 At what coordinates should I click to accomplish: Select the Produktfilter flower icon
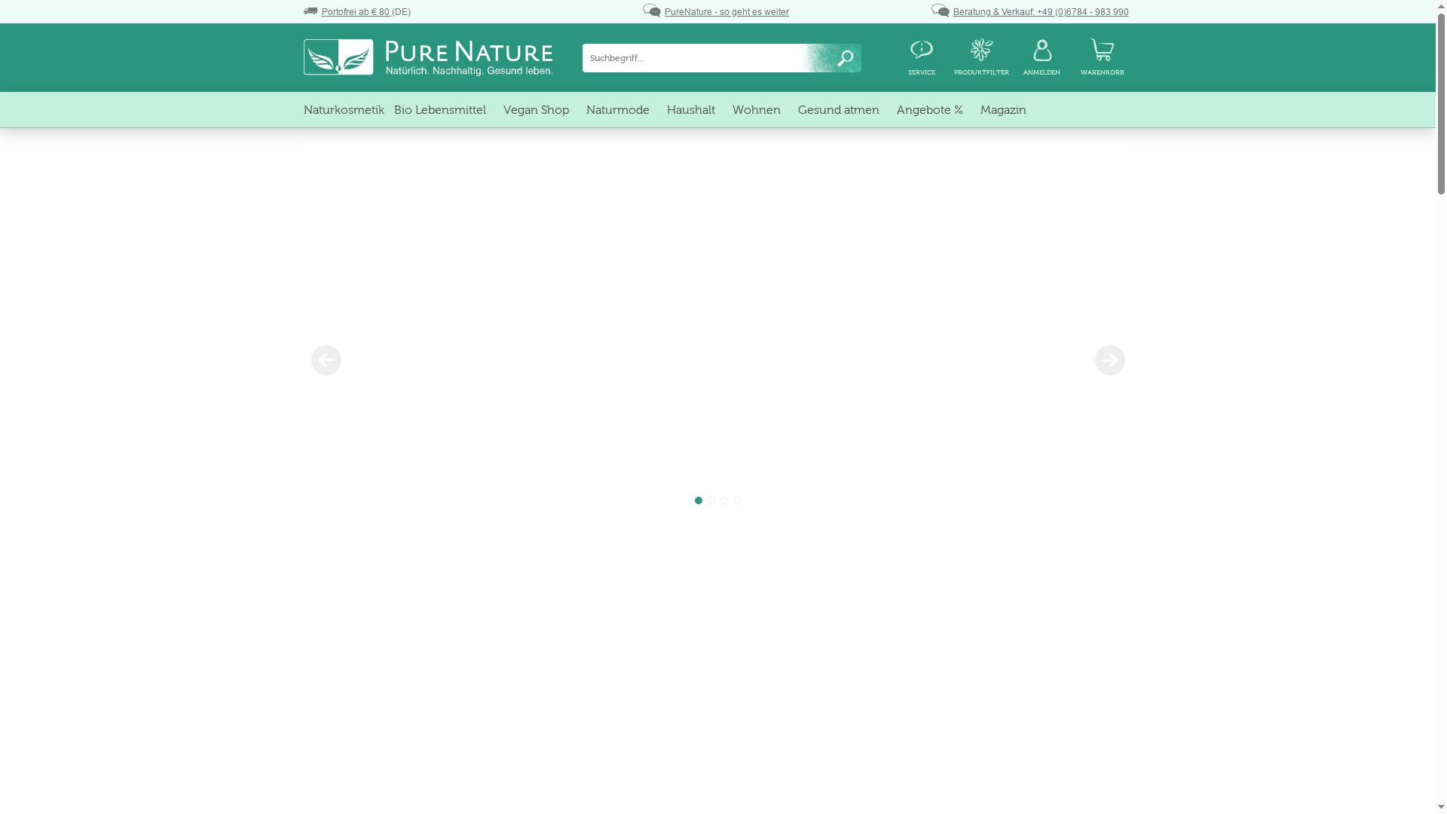pyautogui.click(x=981, y=50)
